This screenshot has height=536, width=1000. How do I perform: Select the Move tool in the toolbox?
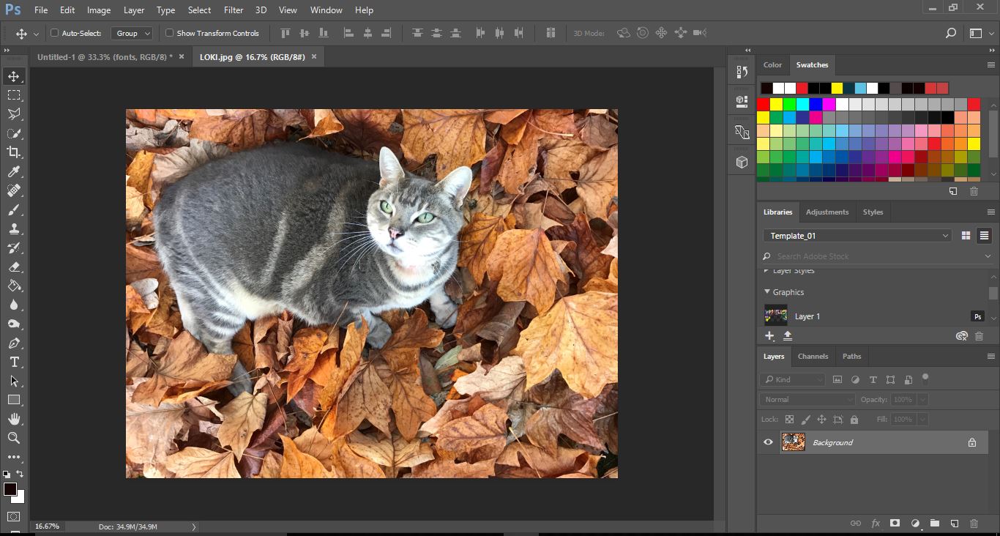(x=14, y=76)
